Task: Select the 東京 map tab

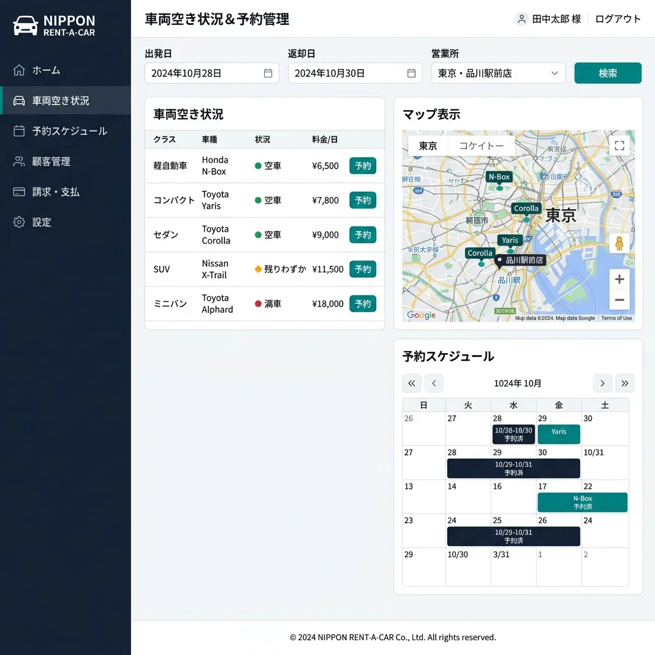Action: click(428, 146)
